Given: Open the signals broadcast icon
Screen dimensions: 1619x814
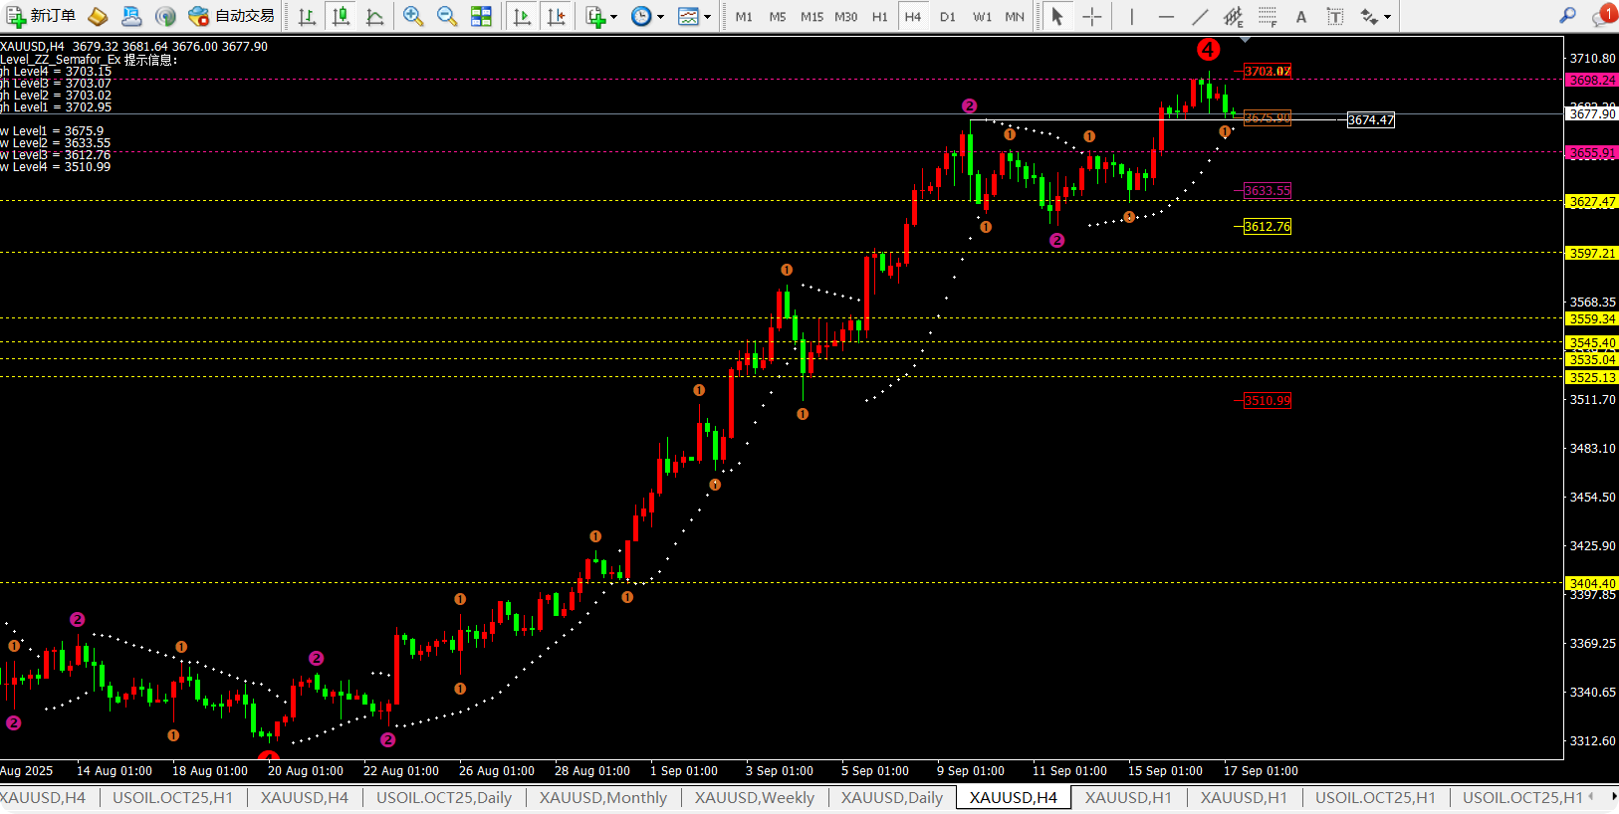Looking at the screenshot, I should click(x=165, y=16).
